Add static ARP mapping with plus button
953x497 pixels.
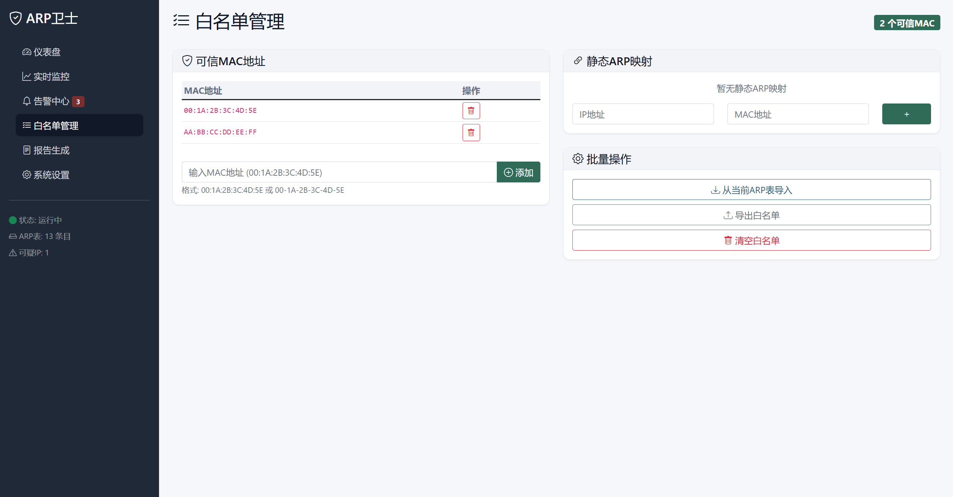[906, 114]
